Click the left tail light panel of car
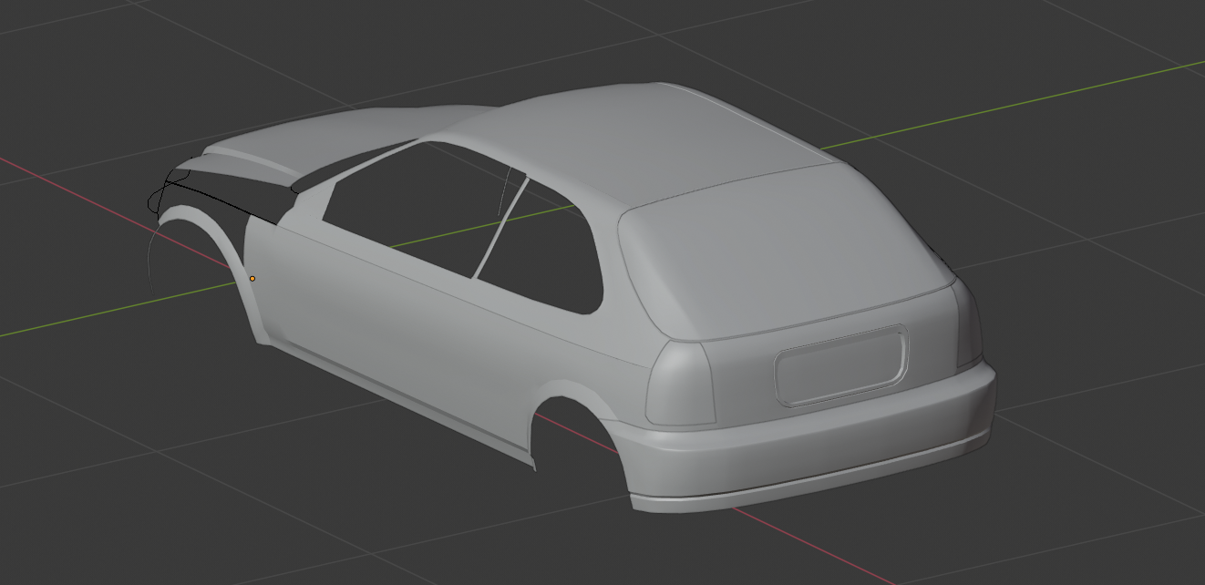 pyautogui.click(x=679, y=383)
